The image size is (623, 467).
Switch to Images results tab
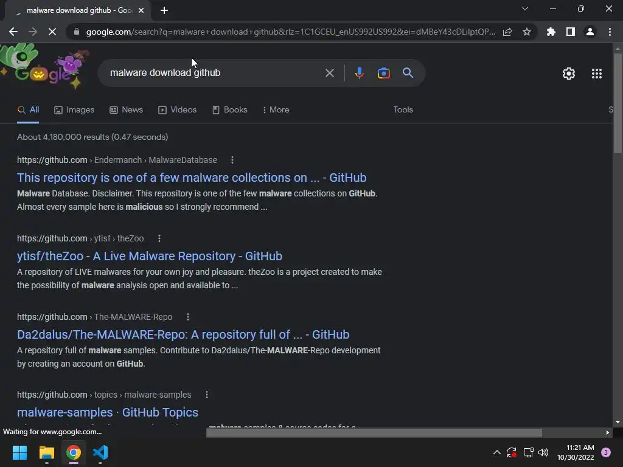pos(74,110)
